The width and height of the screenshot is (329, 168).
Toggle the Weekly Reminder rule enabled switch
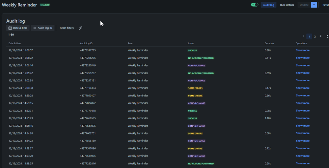pos(254,5)
